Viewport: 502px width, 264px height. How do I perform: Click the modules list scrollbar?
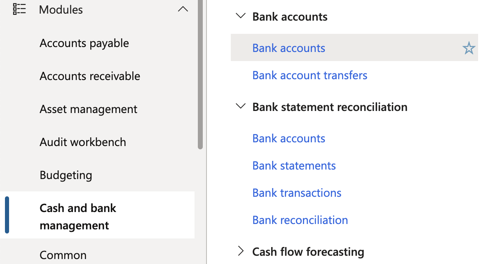point(200,74)
